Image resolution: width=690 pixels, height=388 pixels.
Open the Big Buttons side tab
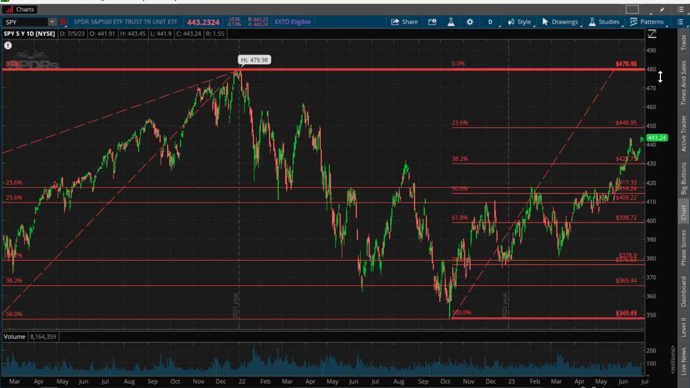point(684,178)
